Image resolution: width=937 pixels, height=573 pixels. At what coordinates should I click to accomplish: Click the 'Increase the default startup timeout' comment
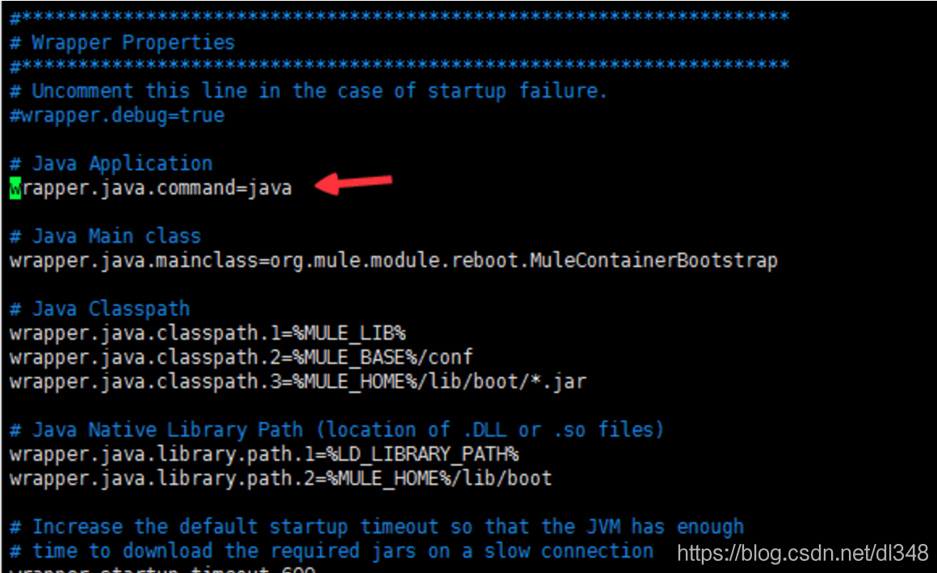click(377, 527)
